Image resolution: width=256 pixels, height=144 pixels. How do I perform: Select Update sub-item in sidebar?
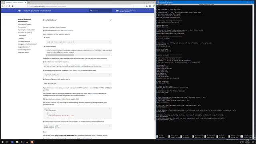pyautogui.click(x=21, y=38)
